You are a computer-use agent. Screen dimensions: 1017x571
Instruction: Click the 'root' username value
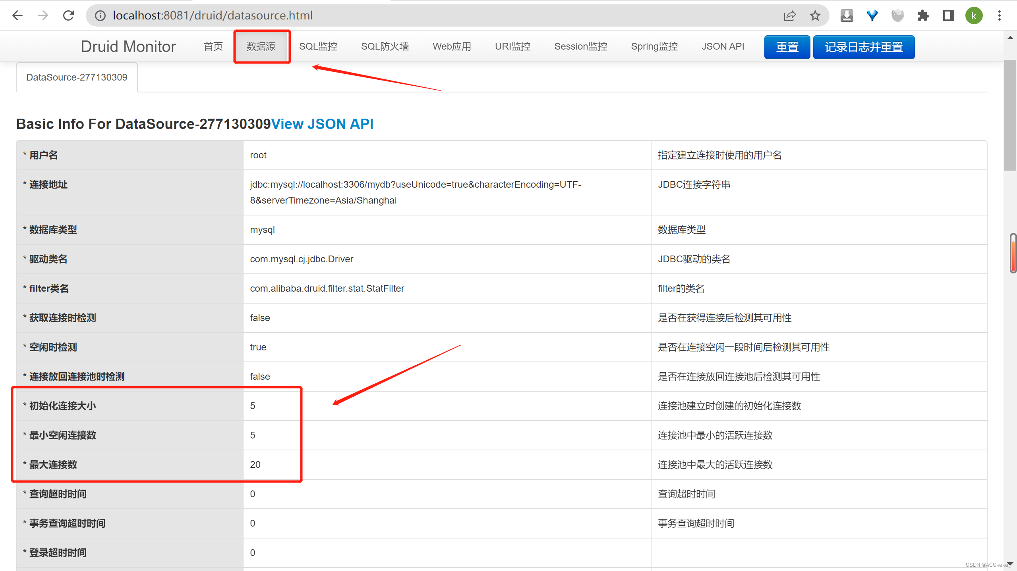[258, 155]
